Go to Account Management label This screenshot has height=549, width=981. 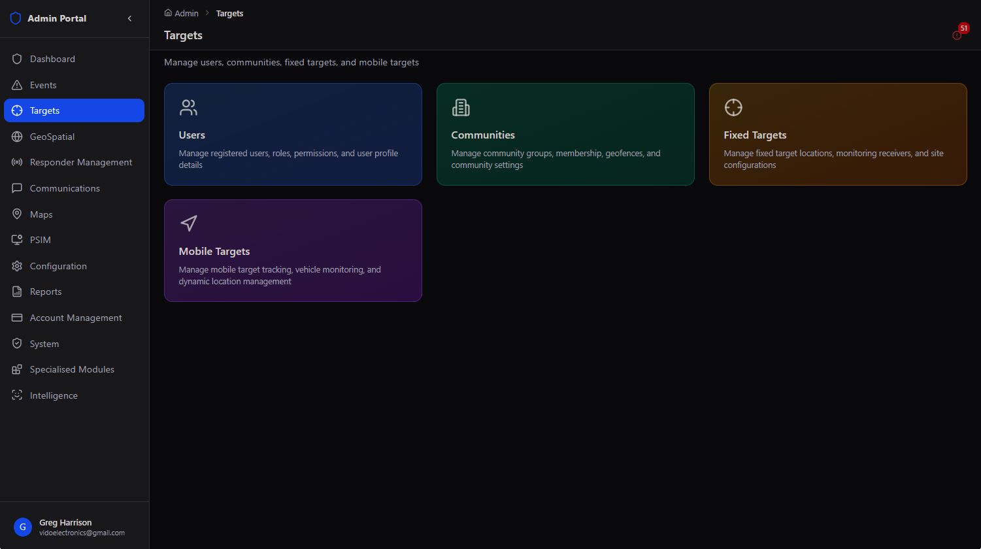pyautogui.click(x=76, y=318)
